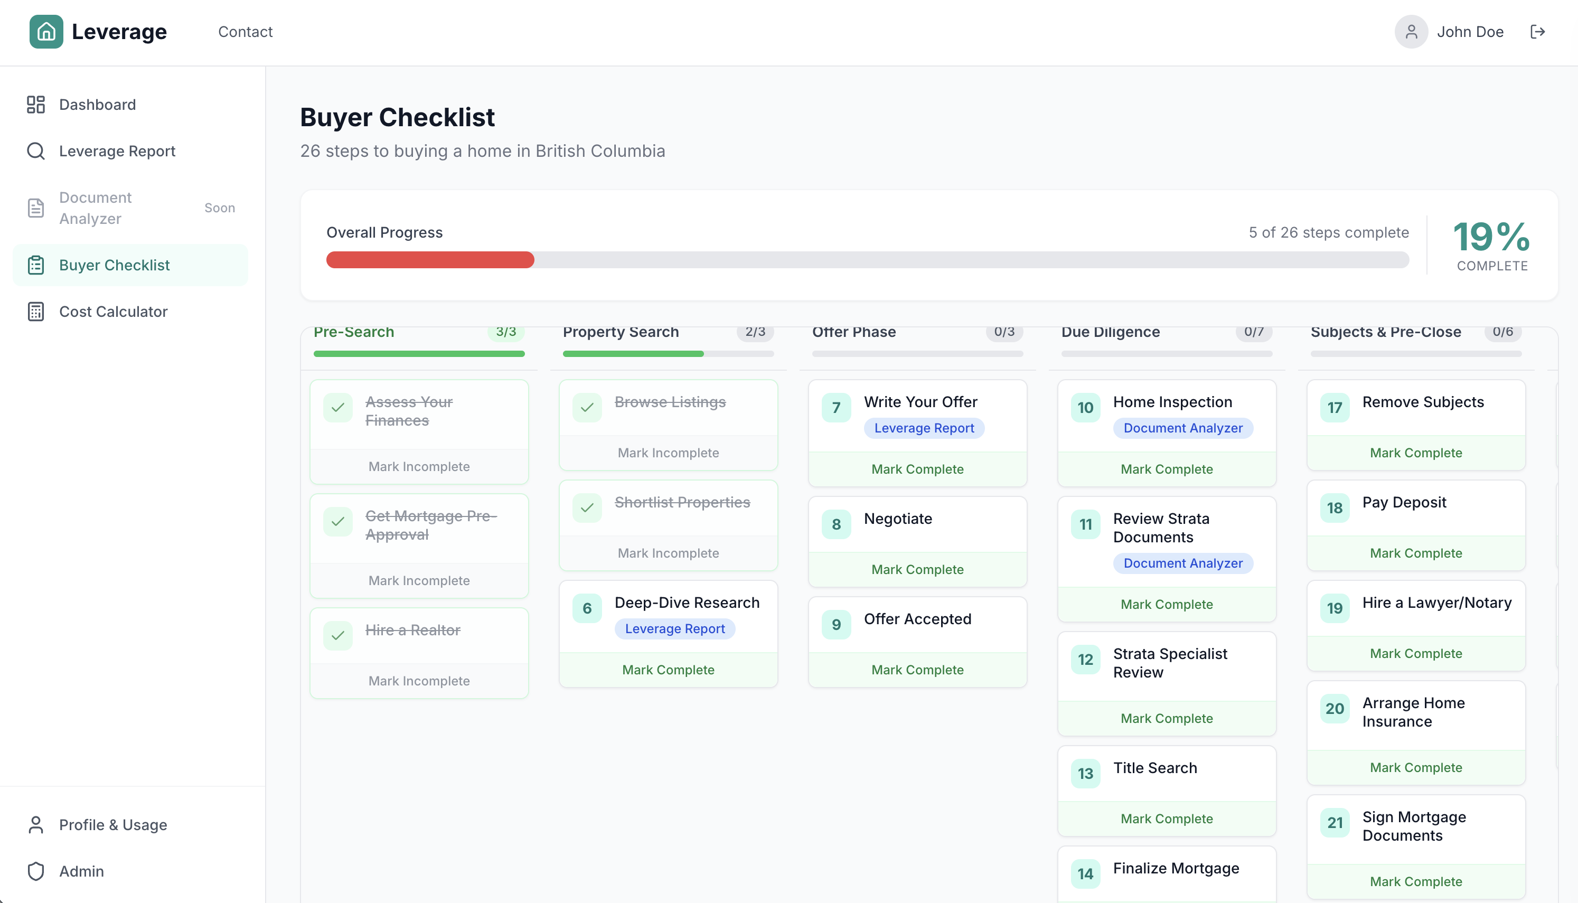
Task: Click step number 19 badge for Hire a Lawyer/Notary
Action: click(1335, 608)
